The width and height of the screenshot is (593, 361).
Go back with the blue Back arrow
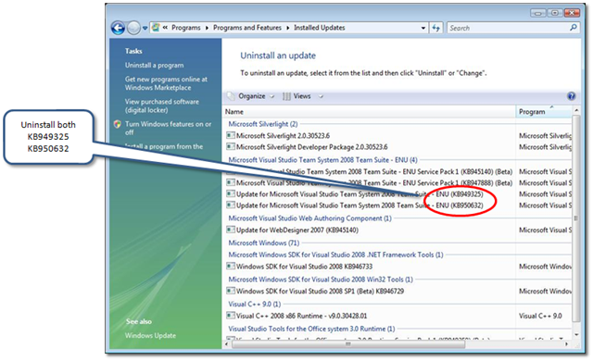118,28
